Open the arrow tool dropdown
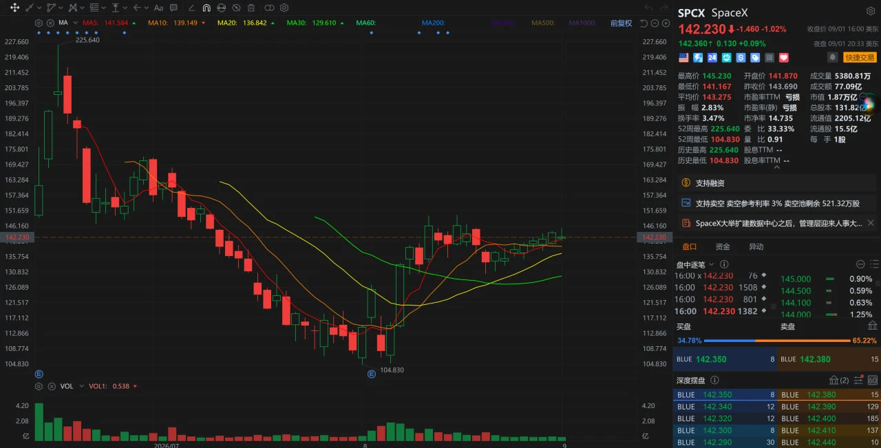Viewport: 881px width, 448px height. coord(147,8)
